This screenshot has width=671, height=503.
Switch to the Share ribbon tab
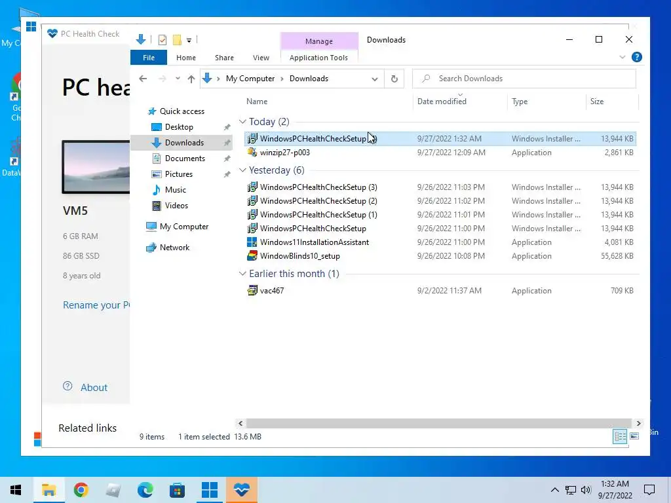click(x=224, y=58)
